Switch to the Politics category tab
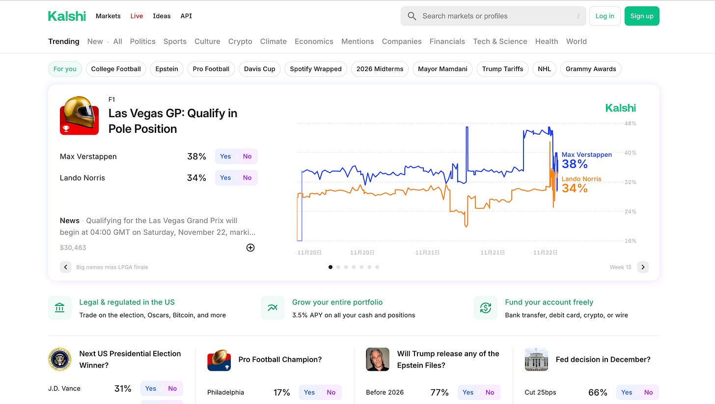This screenshot has width=715, height=404. tap(143, 41)
